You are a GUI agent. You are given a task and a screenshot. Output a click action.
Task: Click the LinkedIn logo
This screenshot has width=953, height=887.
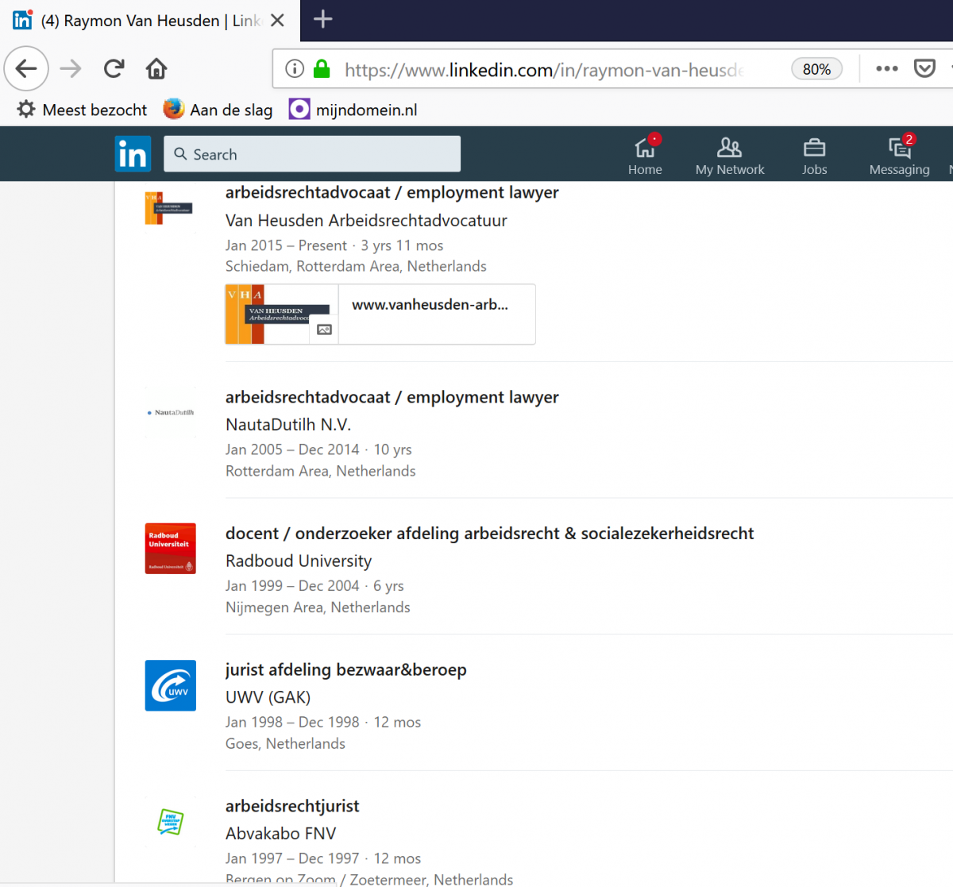pyautogui.click(x=133, y=153)
